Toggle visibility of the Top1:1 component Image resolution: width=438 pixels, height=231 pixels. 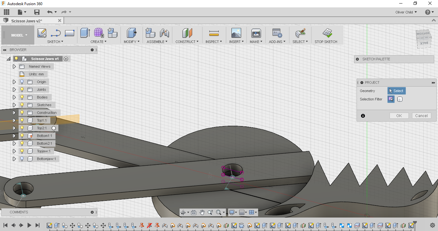[x=21, y=120]
